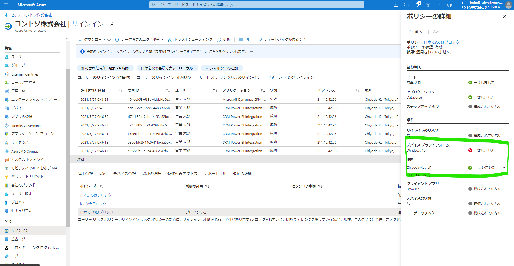Open Troubleshooting from the toolbar
Screen dimensions: 514x266
(x=190, y=40)
